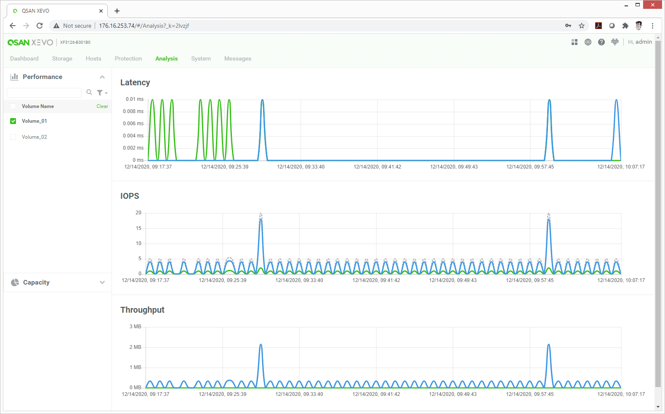The height and width of the screenshot is (414, 665).
Task: Open the filter funnel dropdown
Action: pyautogui.click(x=102, y=93)
